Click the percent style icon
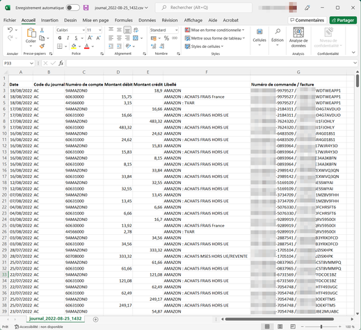The width and height of the screenshot is (361, 330). click(x=166, y=38)
